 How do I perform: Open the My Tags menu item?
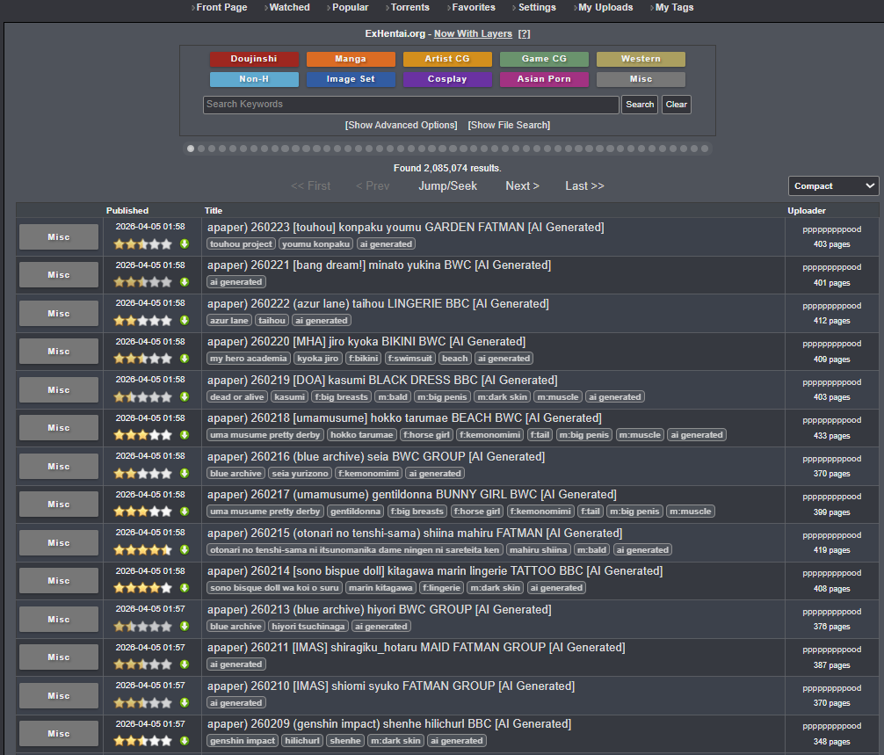pyautogui.click(x=674, y=7)
